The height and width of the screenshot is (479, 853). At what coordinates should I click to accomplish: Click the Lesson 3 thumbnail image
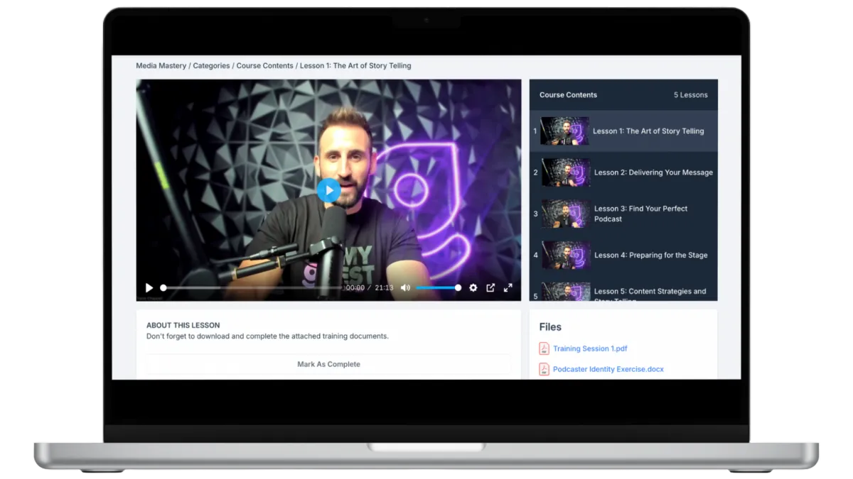point(566,214)
